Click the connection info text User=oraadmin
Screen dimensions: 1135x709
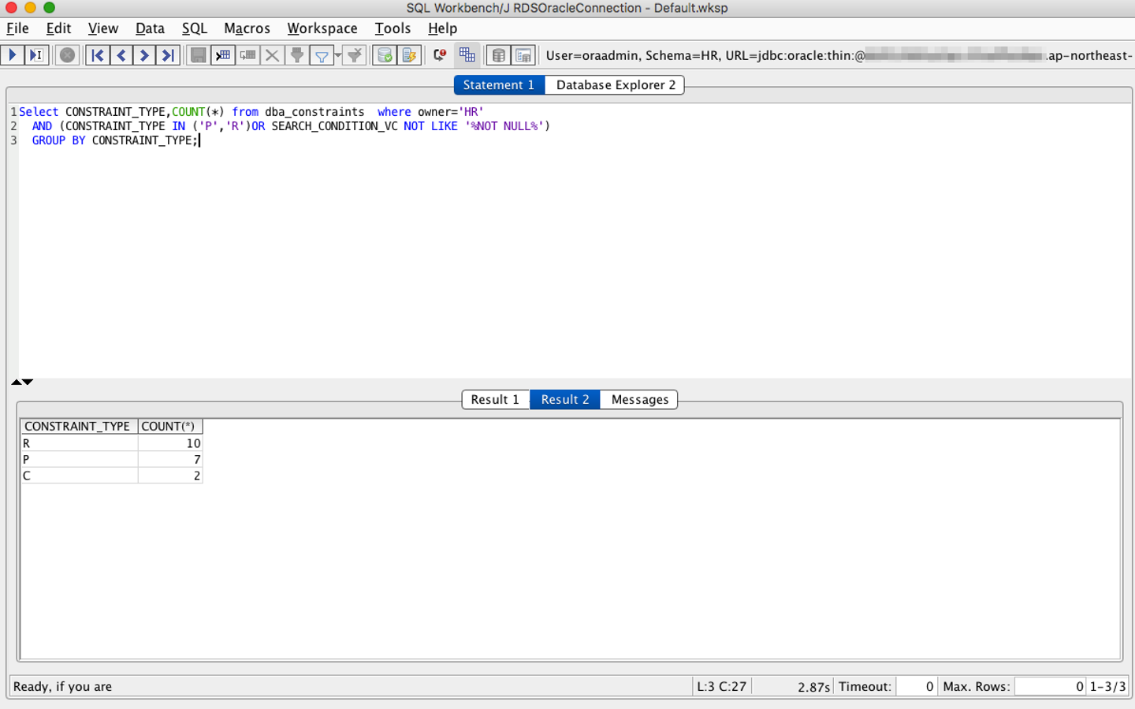594,56
